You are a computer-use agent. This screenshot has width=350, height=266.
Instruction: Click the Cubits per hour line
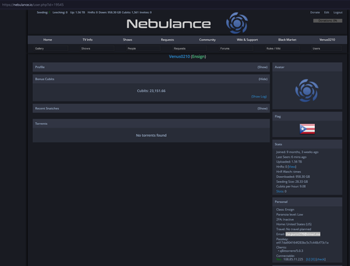(x=291, y=186)
